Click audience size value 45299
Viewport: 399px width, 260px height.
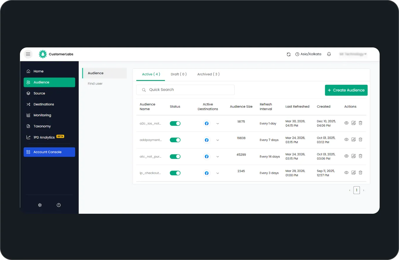tap(241, 155)
